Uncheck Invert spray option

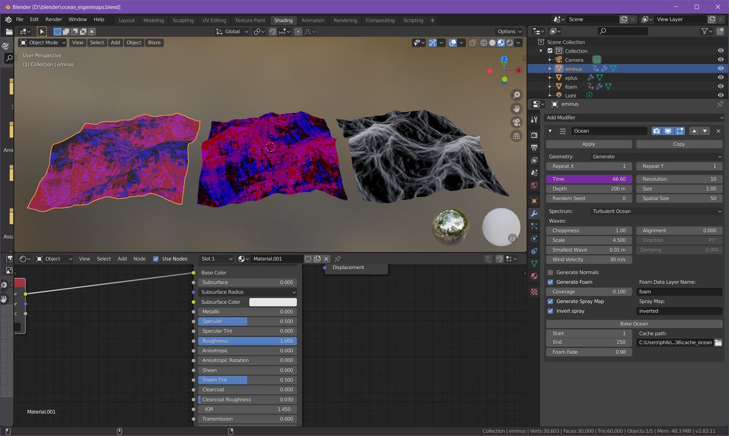click(x=550, y=311)
